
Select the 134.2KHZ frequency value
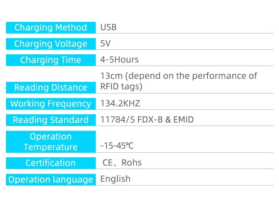[120, 104]
